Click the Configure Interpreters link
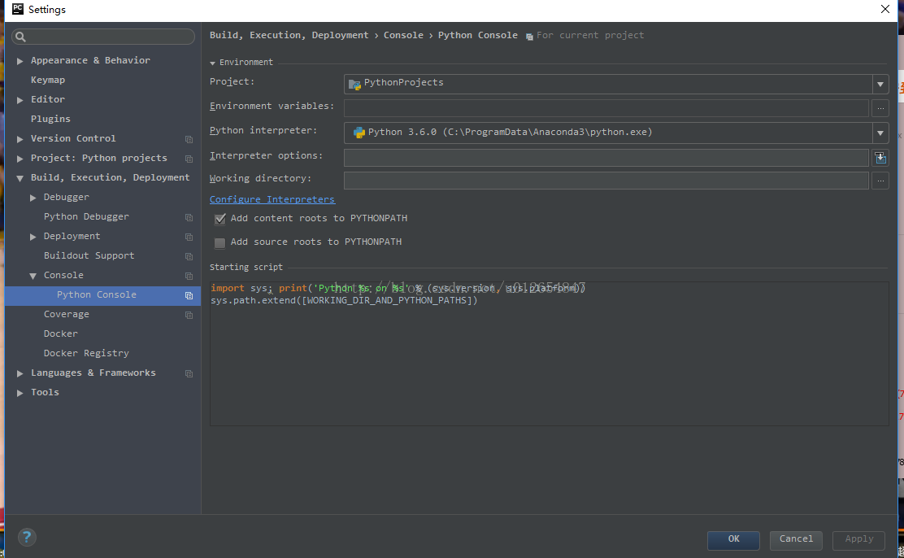Screen dimensions: 904x558 tap(272, 199)
